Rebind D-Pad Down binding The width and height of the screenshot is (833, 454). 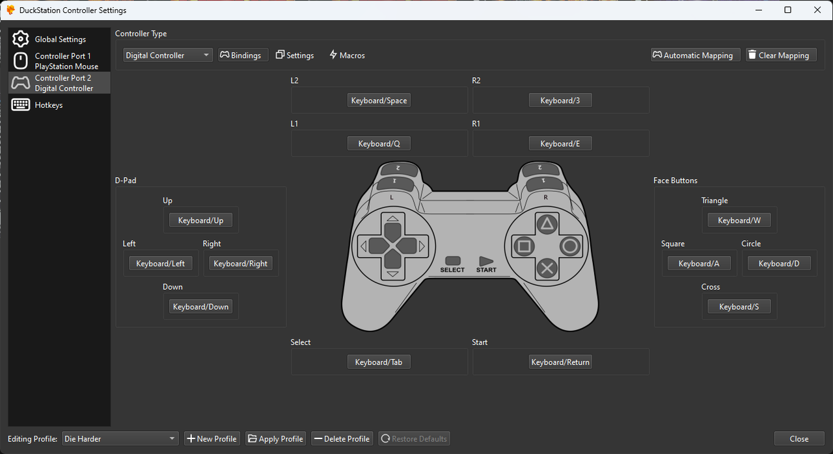200,307
